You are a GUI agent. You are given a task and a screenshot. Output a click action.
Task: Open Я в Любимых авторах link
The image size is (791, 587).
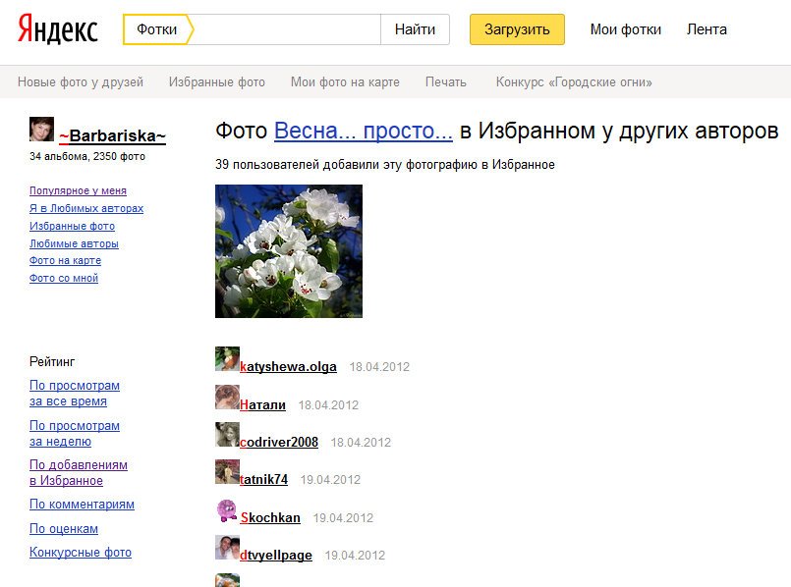(86, 208)
